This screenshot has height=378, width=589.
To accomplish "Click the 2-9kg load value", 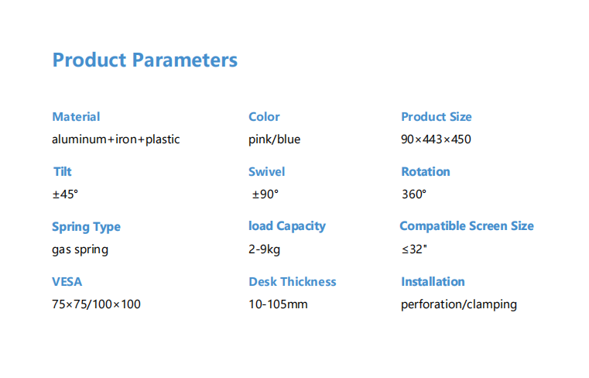I will click(264, 249).
